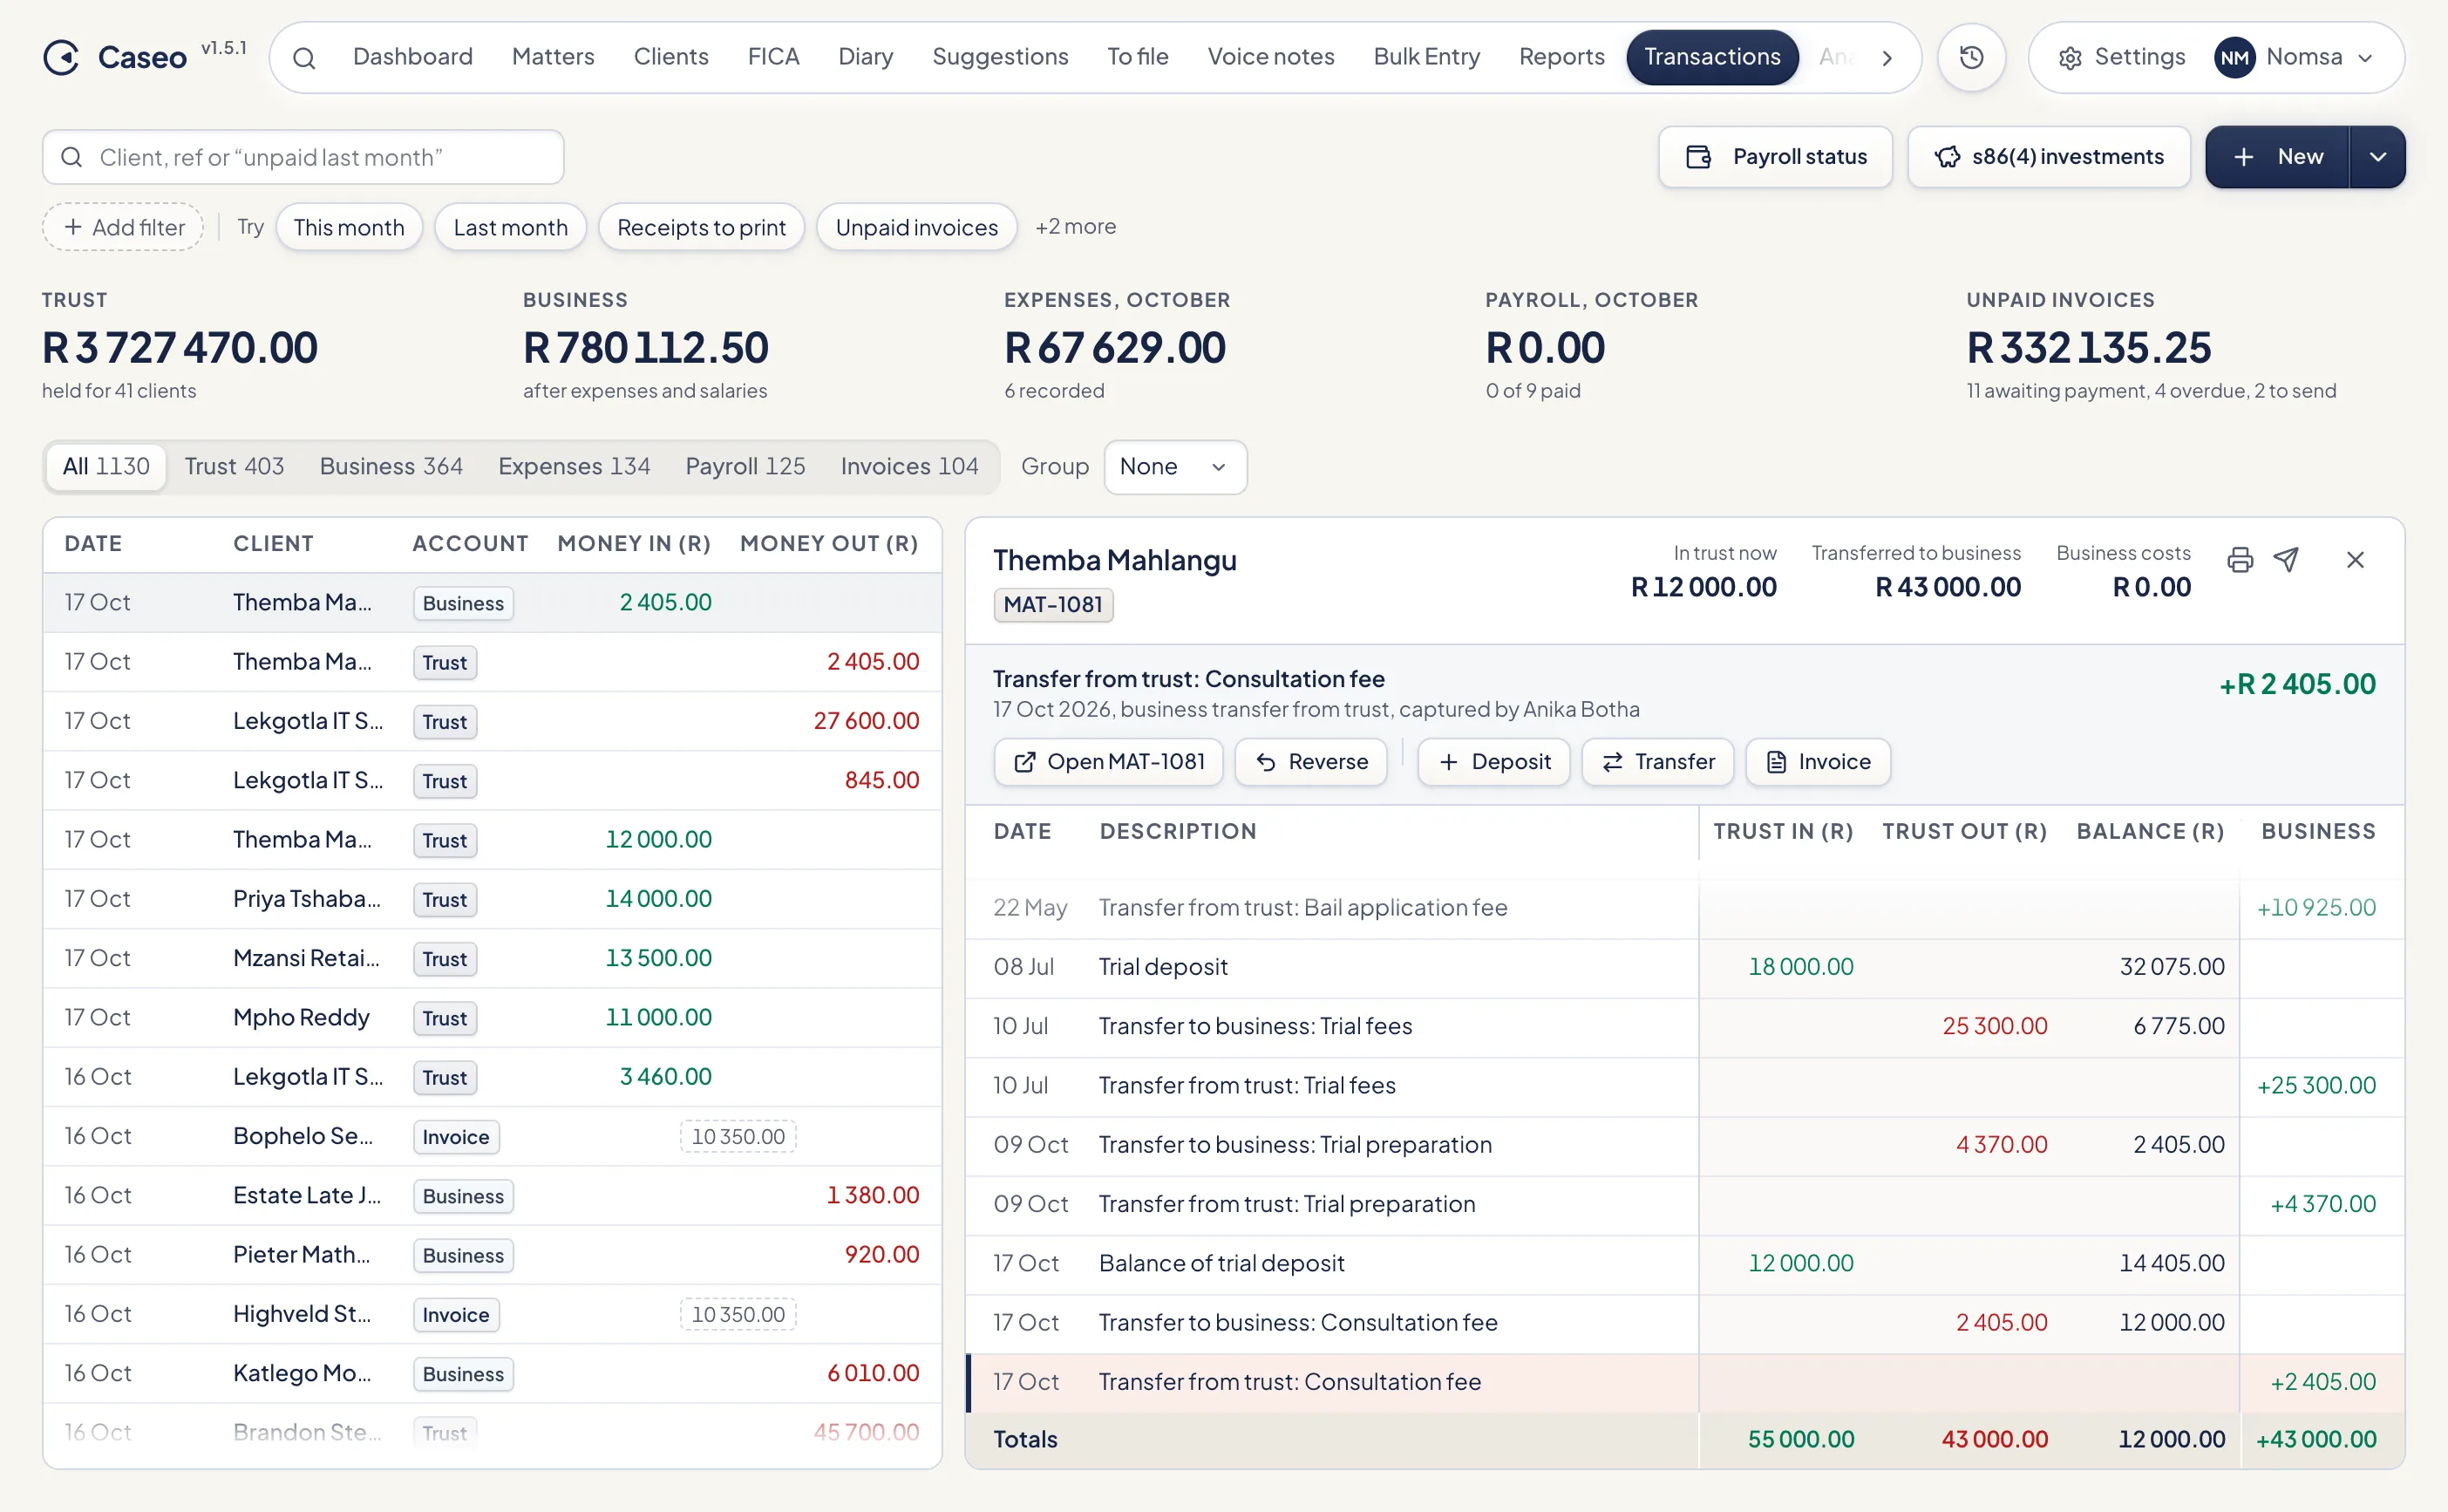2448x1512 pixels.
Task: Open the To file tab
Action: click(1138, 57)
